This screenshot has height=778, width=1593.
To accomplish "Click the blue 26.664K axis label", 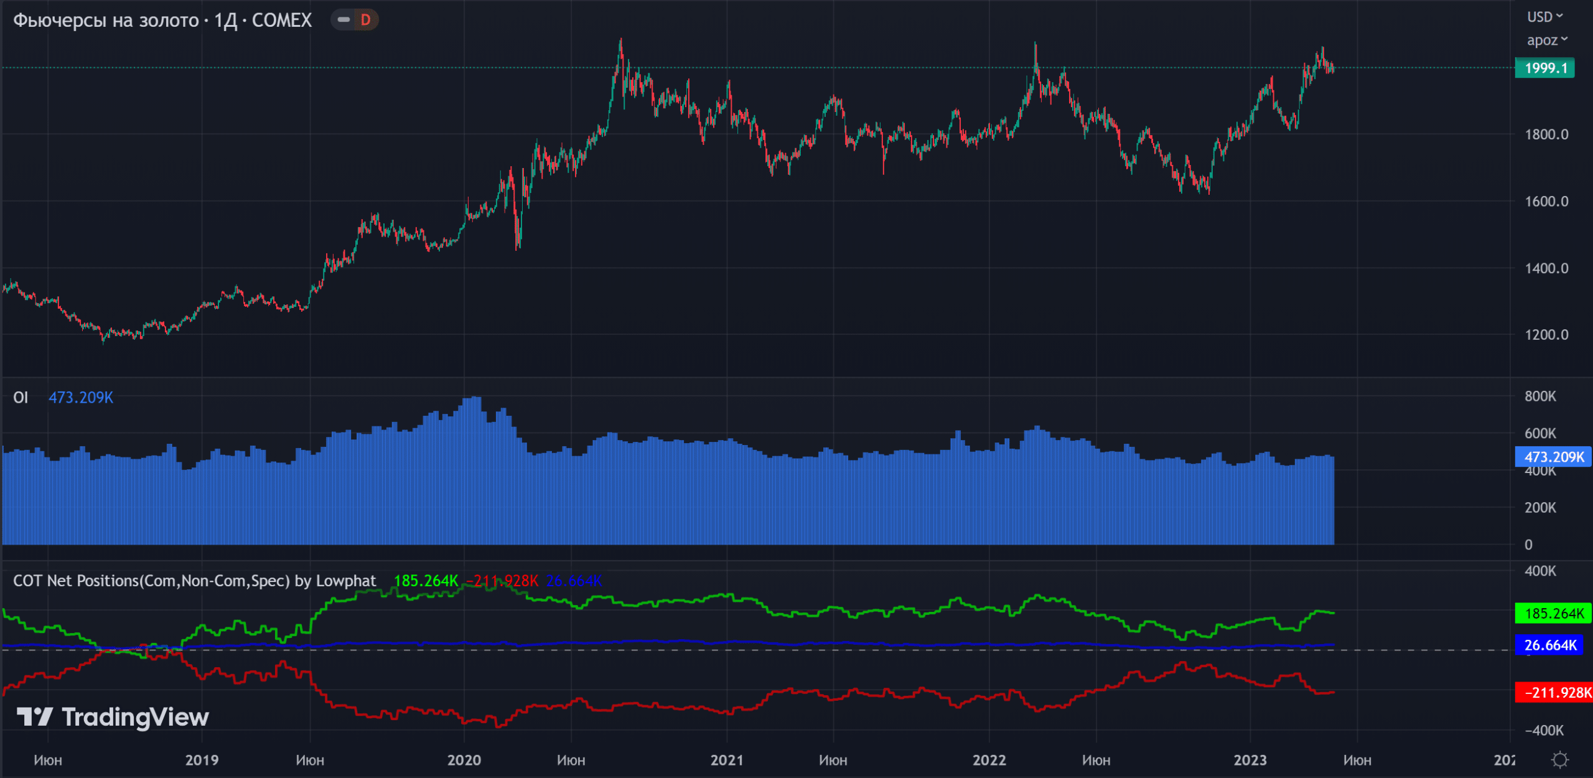I will pos(1549,645).
